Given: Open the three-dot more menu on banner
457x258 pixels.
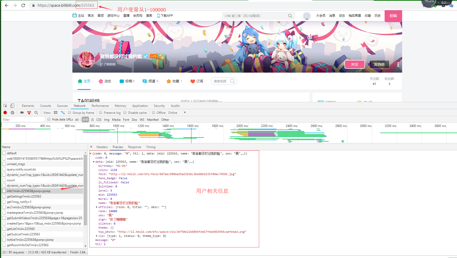Looking at the screenshot, I should (398, 64).
